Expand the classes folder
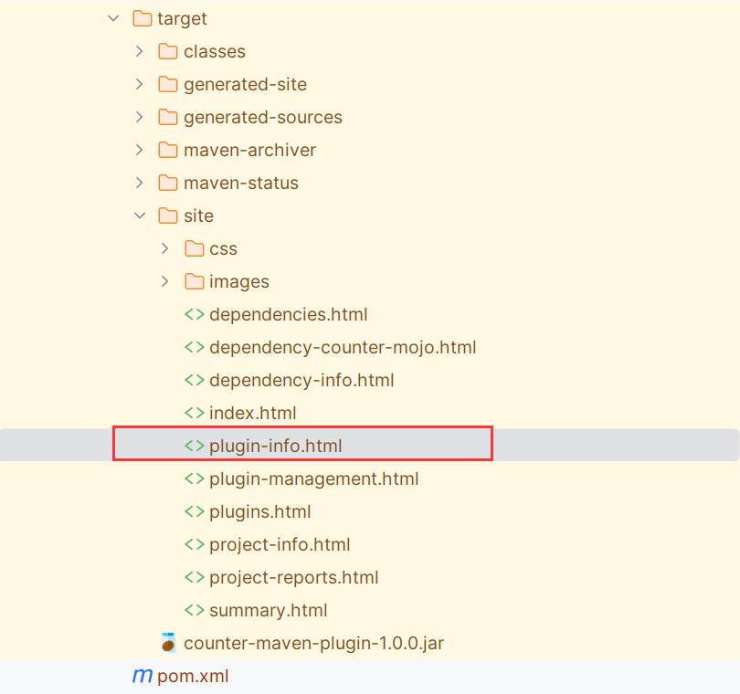Viewport: 740px width, 694px height. click(139, 51)
